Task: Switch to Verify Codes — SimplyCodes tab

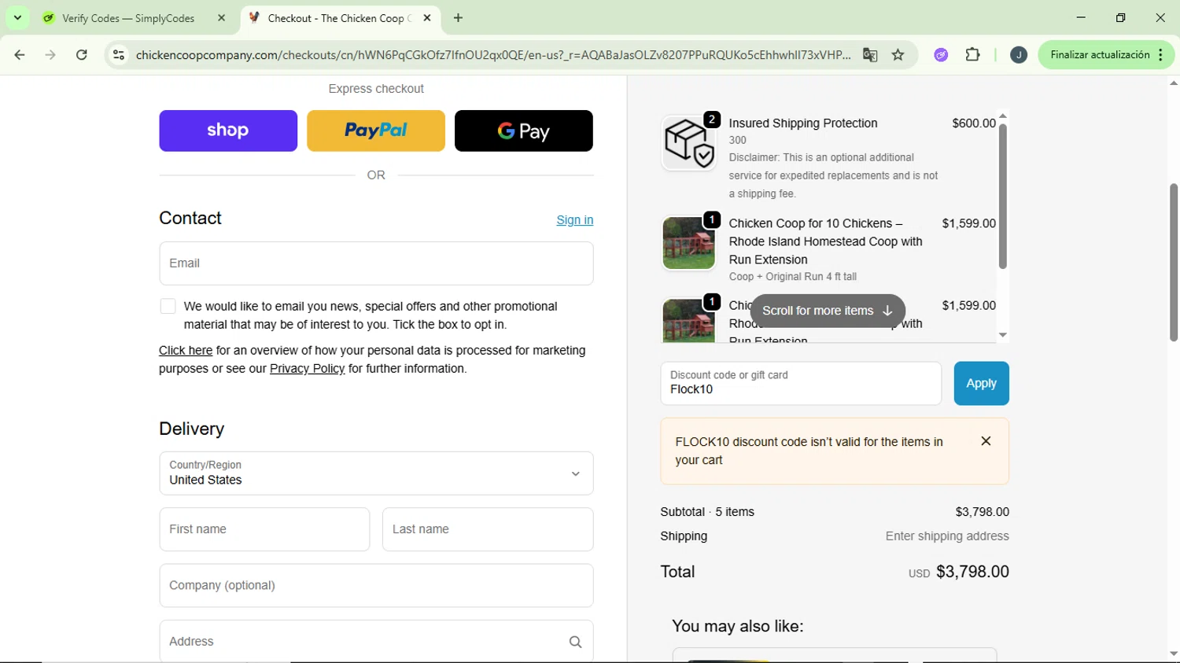Action: pyautogui.click(x=129, y=18)
